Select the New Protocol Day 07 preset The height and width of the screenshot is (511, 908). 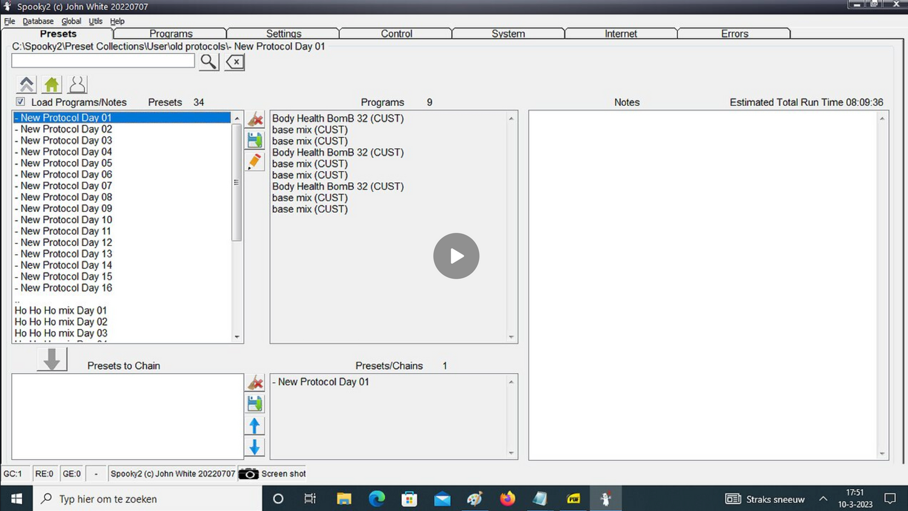click(x=64, y=186)
